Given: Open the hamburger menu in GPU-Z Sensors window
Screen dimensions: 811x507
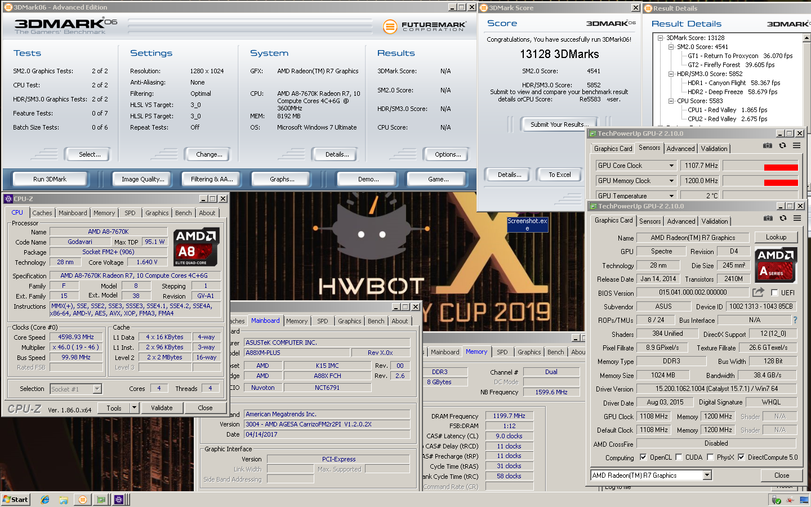Looking at the screenshot, I should click(x=796, y=145).
